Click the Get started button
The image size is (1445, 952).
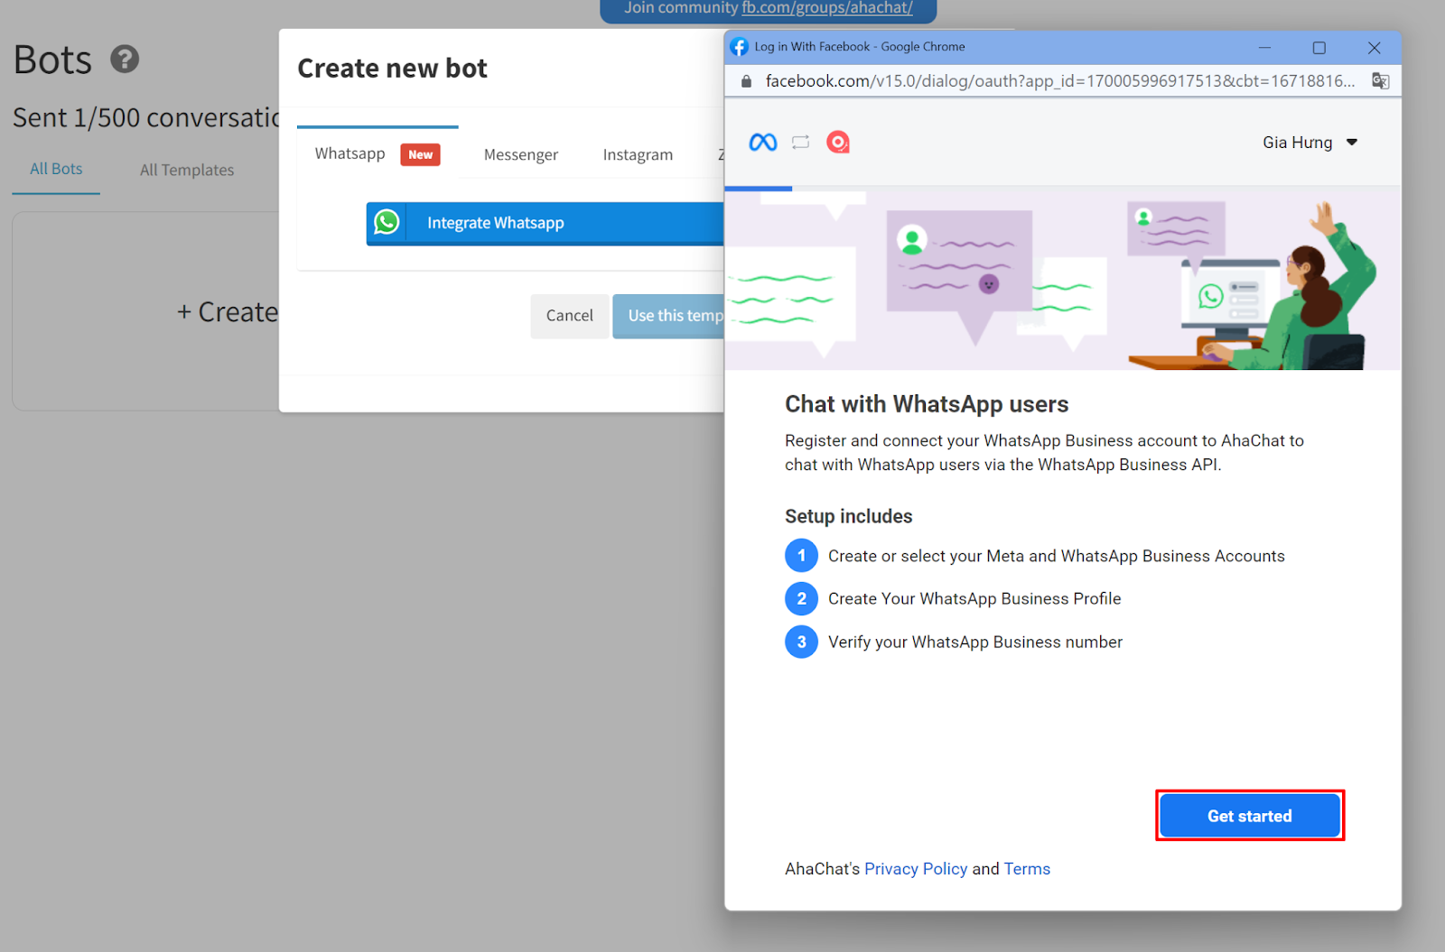pyautogui.click(x=1250, y=816)
